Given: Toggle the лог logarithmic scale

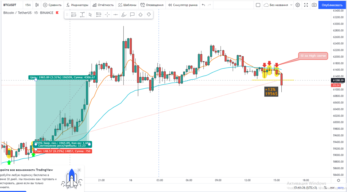Looking at the screenshot, I should pyautogui.click(x=332, y=188).
